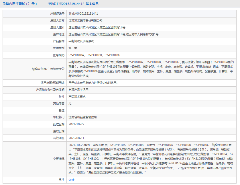Select approval date 2021-10-22

pyautogui.click(x=76, y=124)
